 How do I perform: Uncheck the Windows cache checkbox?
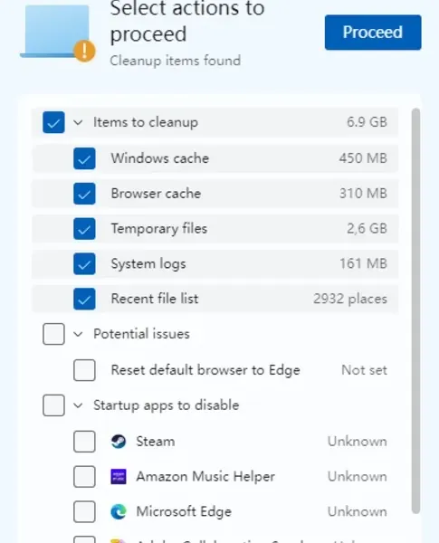tap(84, 158)
